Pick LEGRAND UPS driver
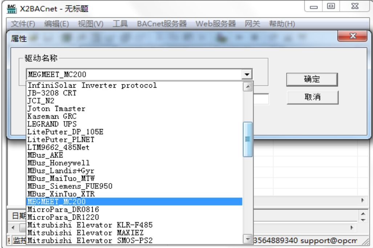 [x=134, y=124]
